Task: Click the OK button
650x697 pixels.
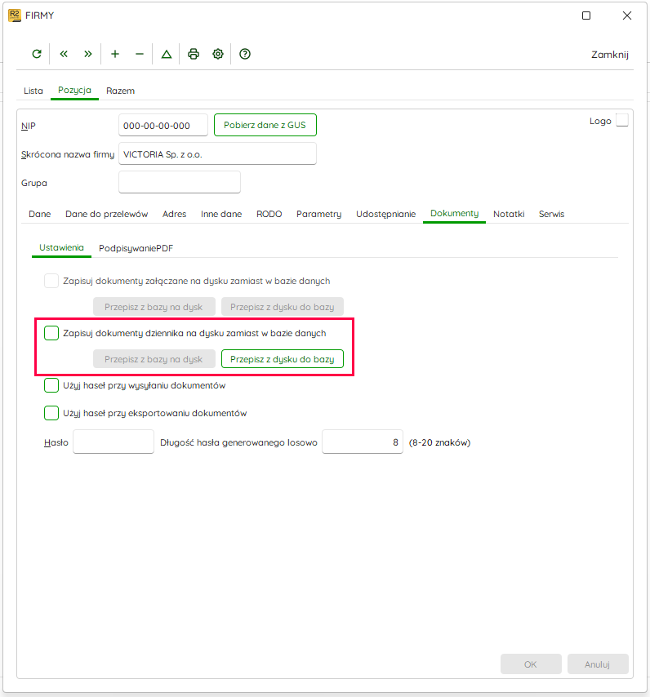Action: click(531, 664)
